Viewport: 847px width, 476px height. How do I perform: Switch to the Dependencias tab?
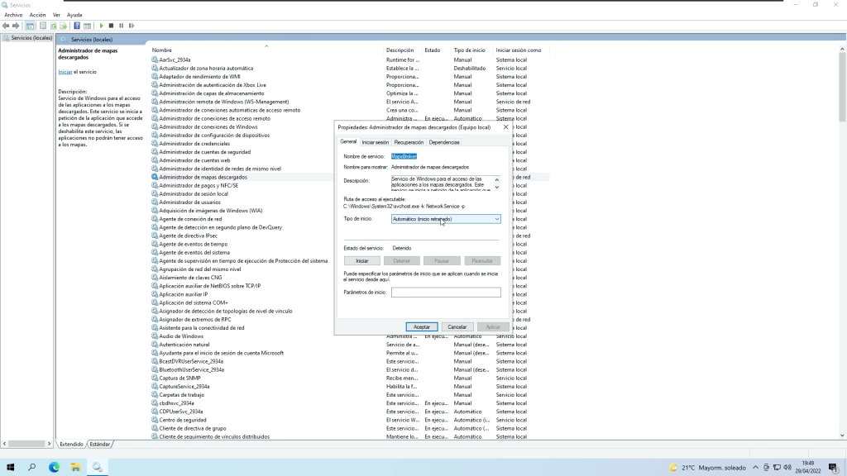444,142
